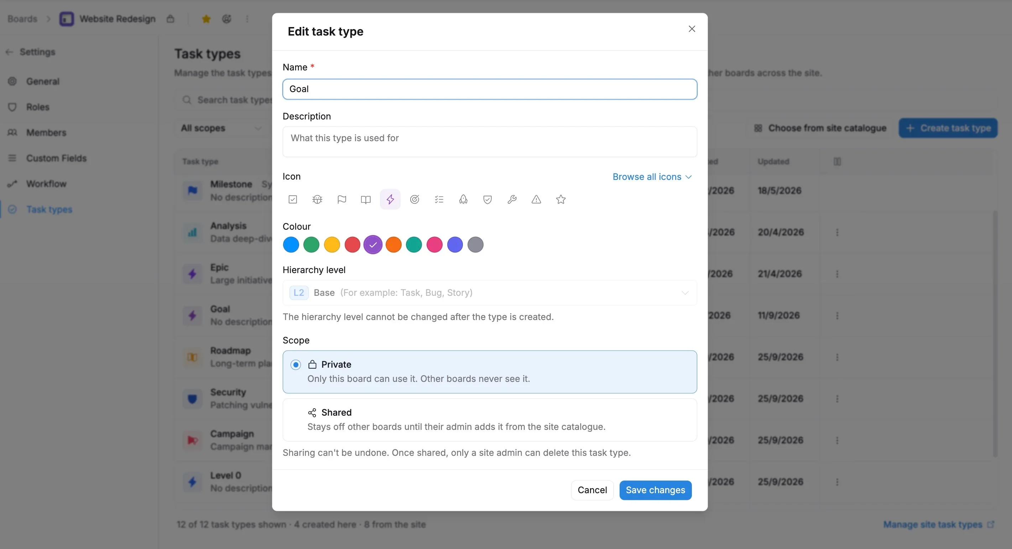Go to General settings
Image resolution: width=1012 pixels, height=549 pixels.
pos(42,81)
